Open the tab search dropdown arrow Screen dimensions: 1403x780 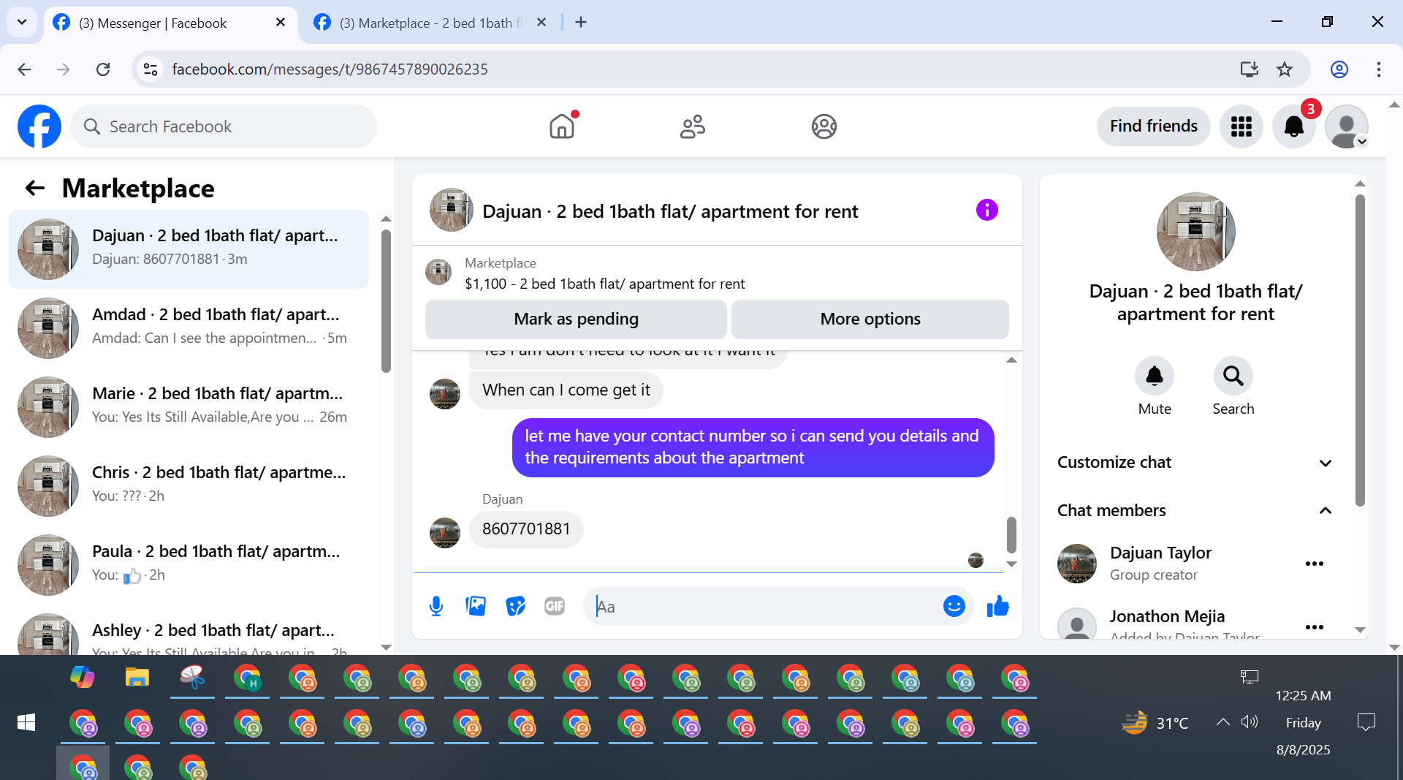(22, 23)
